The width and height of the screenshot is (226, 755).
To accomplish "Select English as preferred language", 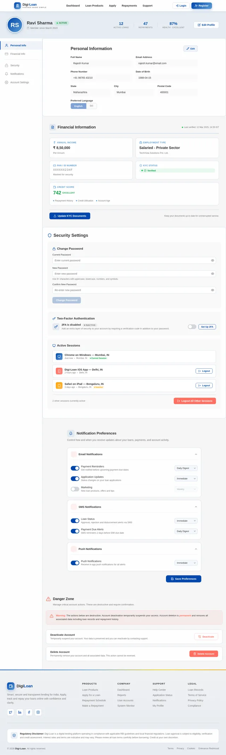I will click(78, 106).
